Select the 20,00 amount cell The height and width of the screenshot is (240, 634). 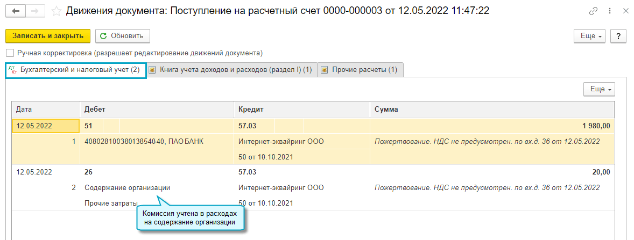tap(600, 172)
